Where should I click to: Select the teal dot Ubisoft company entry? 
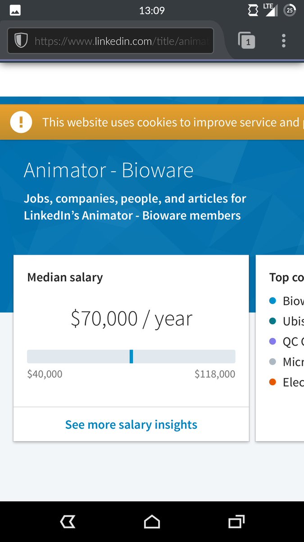(286, 321)
